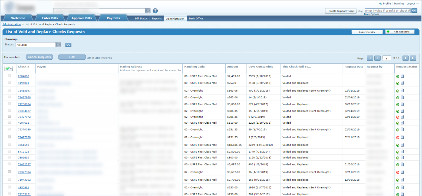Screen dimensions: 422x196
Task: Click the page number input field
Action: (x=387, y=58)
